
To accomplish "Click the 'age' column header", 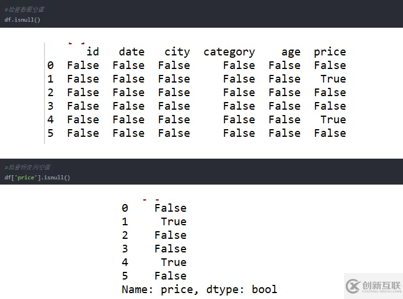I will coord(291,52).
